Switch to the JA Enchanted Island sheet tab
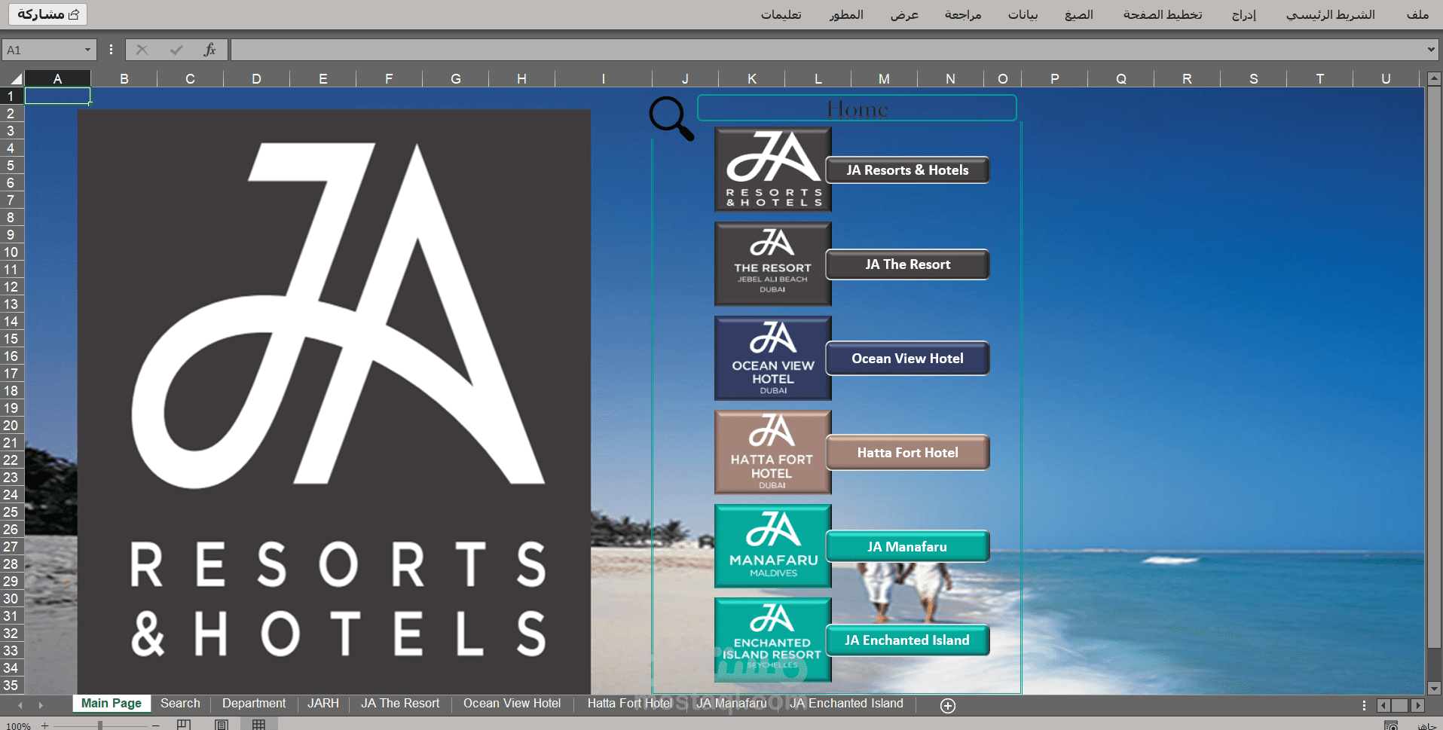This screenshot has width=1443, height=730. pos(846,704)
